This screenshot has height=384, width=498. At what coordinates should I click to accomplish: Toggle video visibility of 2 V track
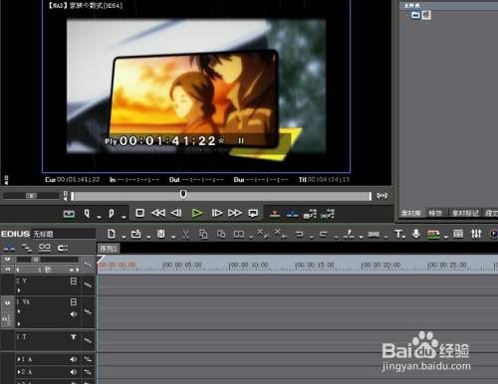coord(74,282)
